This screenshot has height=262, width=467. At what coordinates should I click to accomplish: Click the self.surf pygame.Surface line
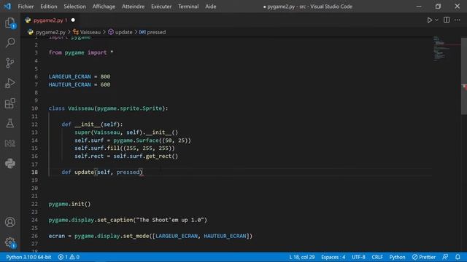[133, 140]
